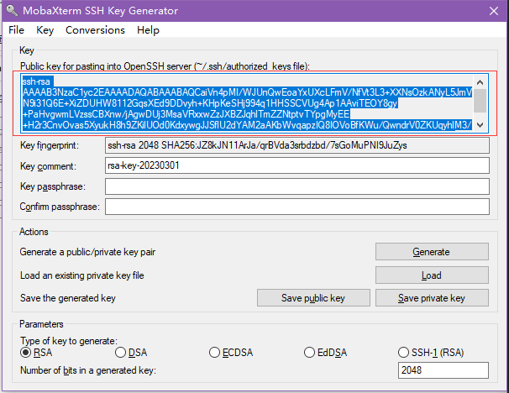This screenshot has height=393, width=509.
Task: Click 'Generate a public/private key pair' text
Action: 87,252
